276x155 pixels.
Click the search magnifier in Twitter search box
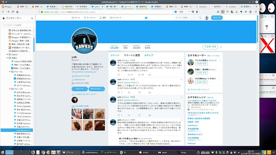pyautogui.click(x=200, y=18)
